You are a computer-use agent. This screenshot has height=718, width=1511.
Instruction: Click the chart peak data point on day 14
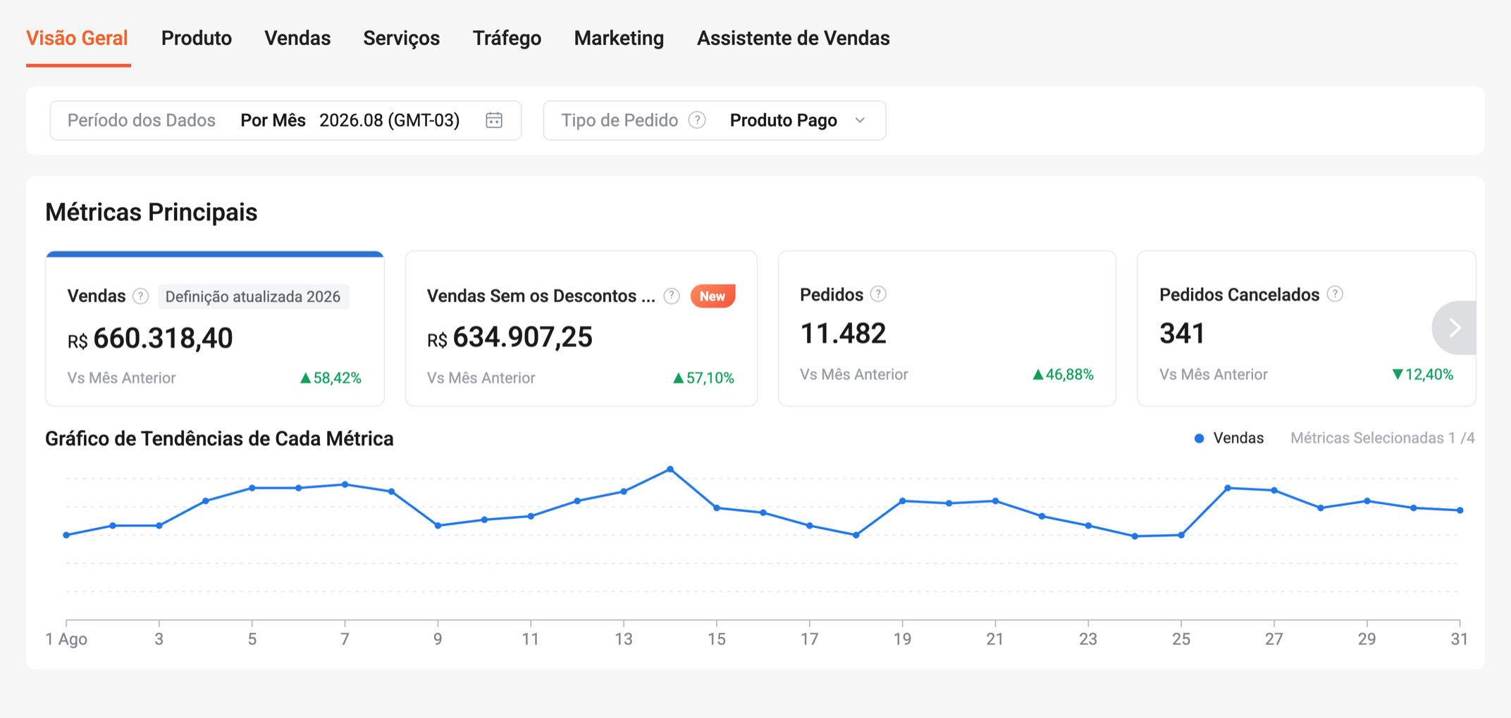(x=670, y=470)
